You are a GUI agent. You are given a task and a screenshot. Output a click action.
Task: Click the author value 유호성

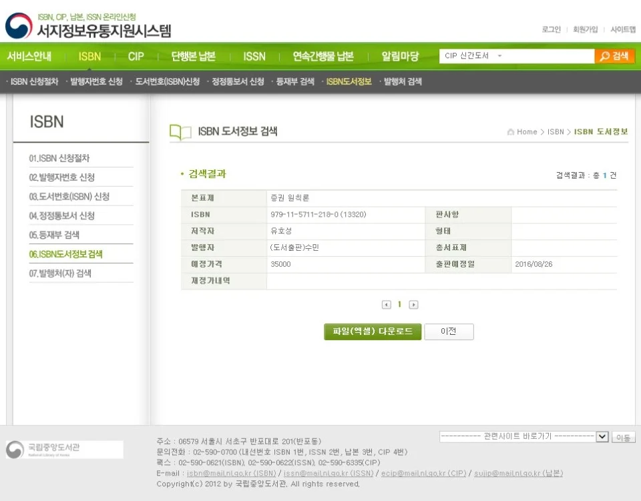pos(281,231)
